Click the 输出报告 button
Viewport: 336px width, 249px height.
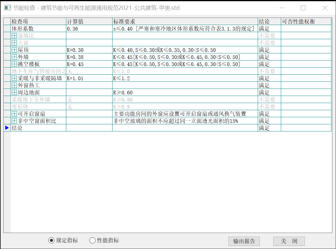244,241
